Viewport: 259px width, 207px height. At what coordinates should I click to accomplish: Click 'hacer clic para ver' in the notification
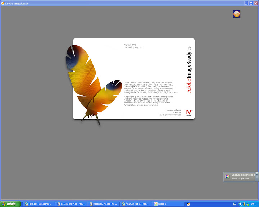tap(240, 179)
